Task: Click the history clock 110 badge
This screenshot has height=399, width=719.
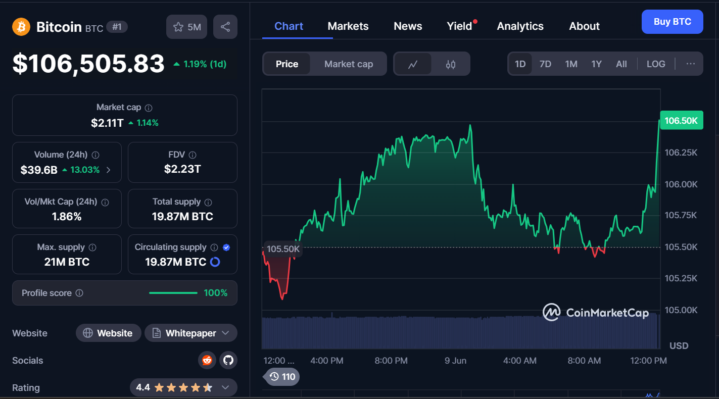Action: click(282, 377)
